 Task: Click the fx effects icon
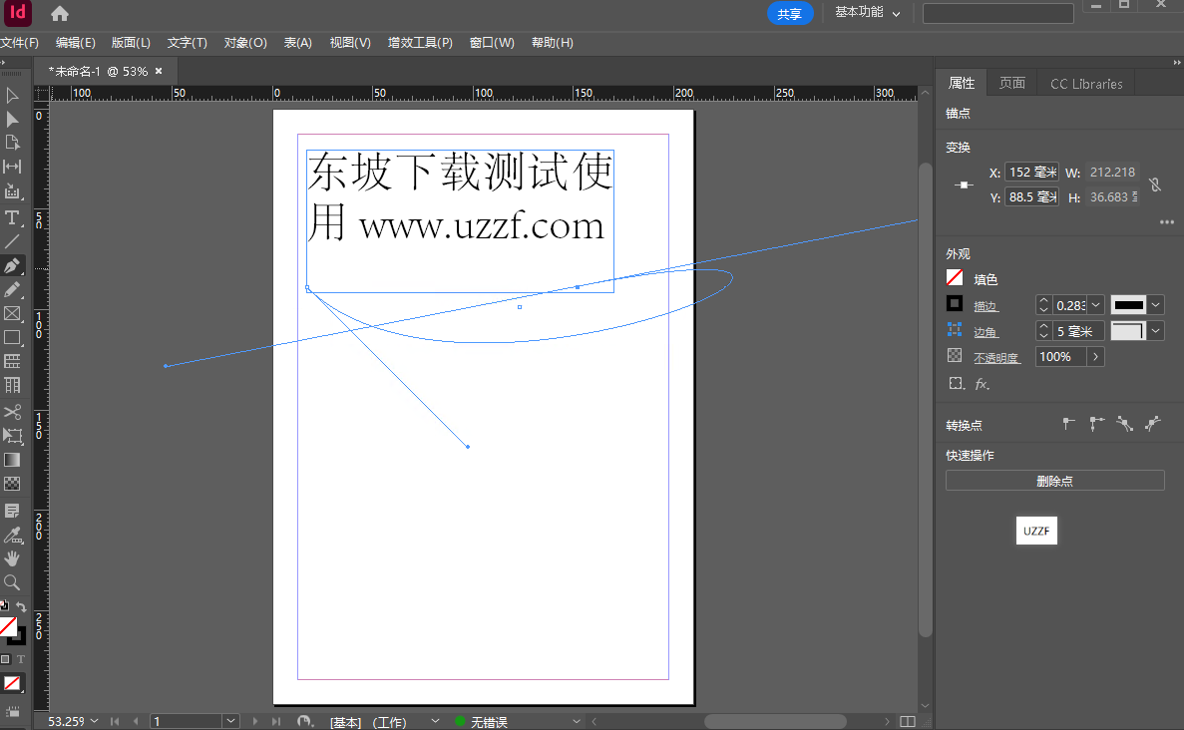982,384
